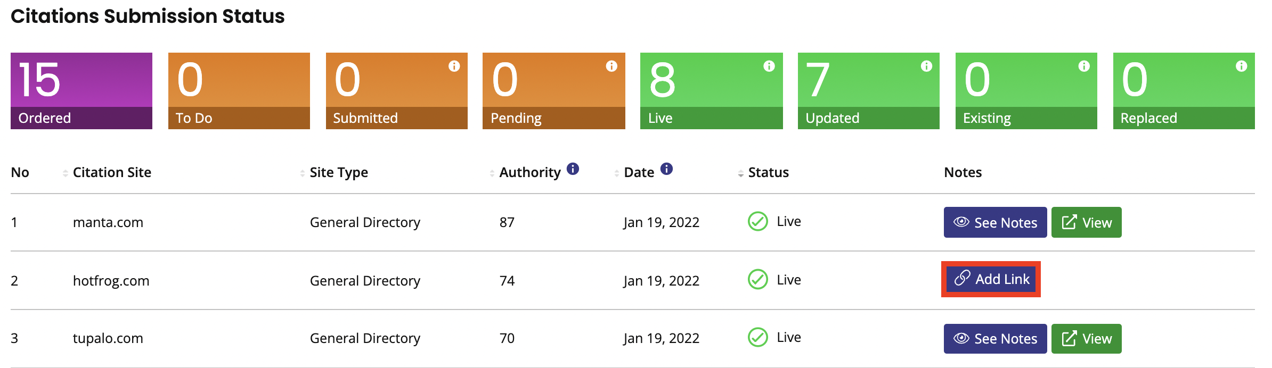Sort table by Citation Site column
The width and height of the screenshot is (1272, 368).
[112, 172]
